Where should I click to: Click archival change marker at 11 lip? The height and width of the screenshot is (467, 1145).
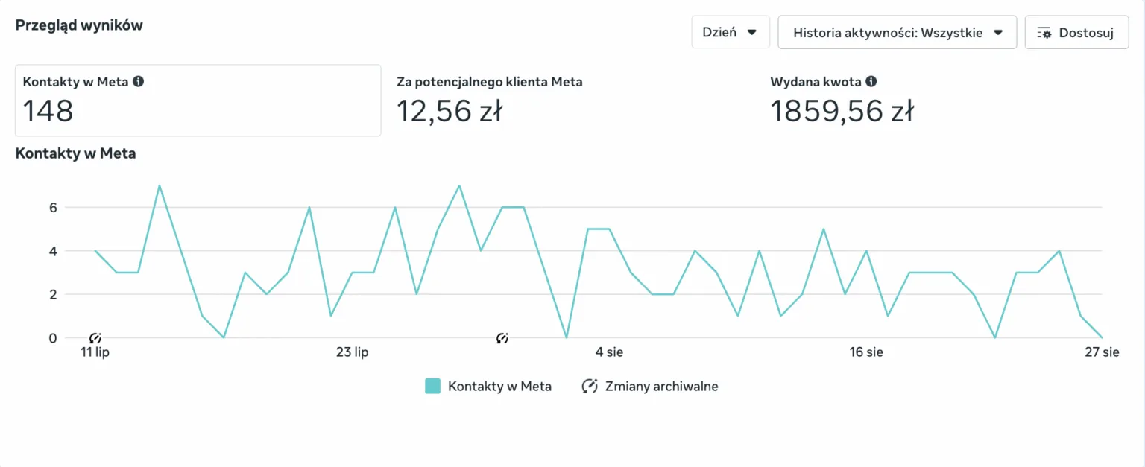[95, 339]
